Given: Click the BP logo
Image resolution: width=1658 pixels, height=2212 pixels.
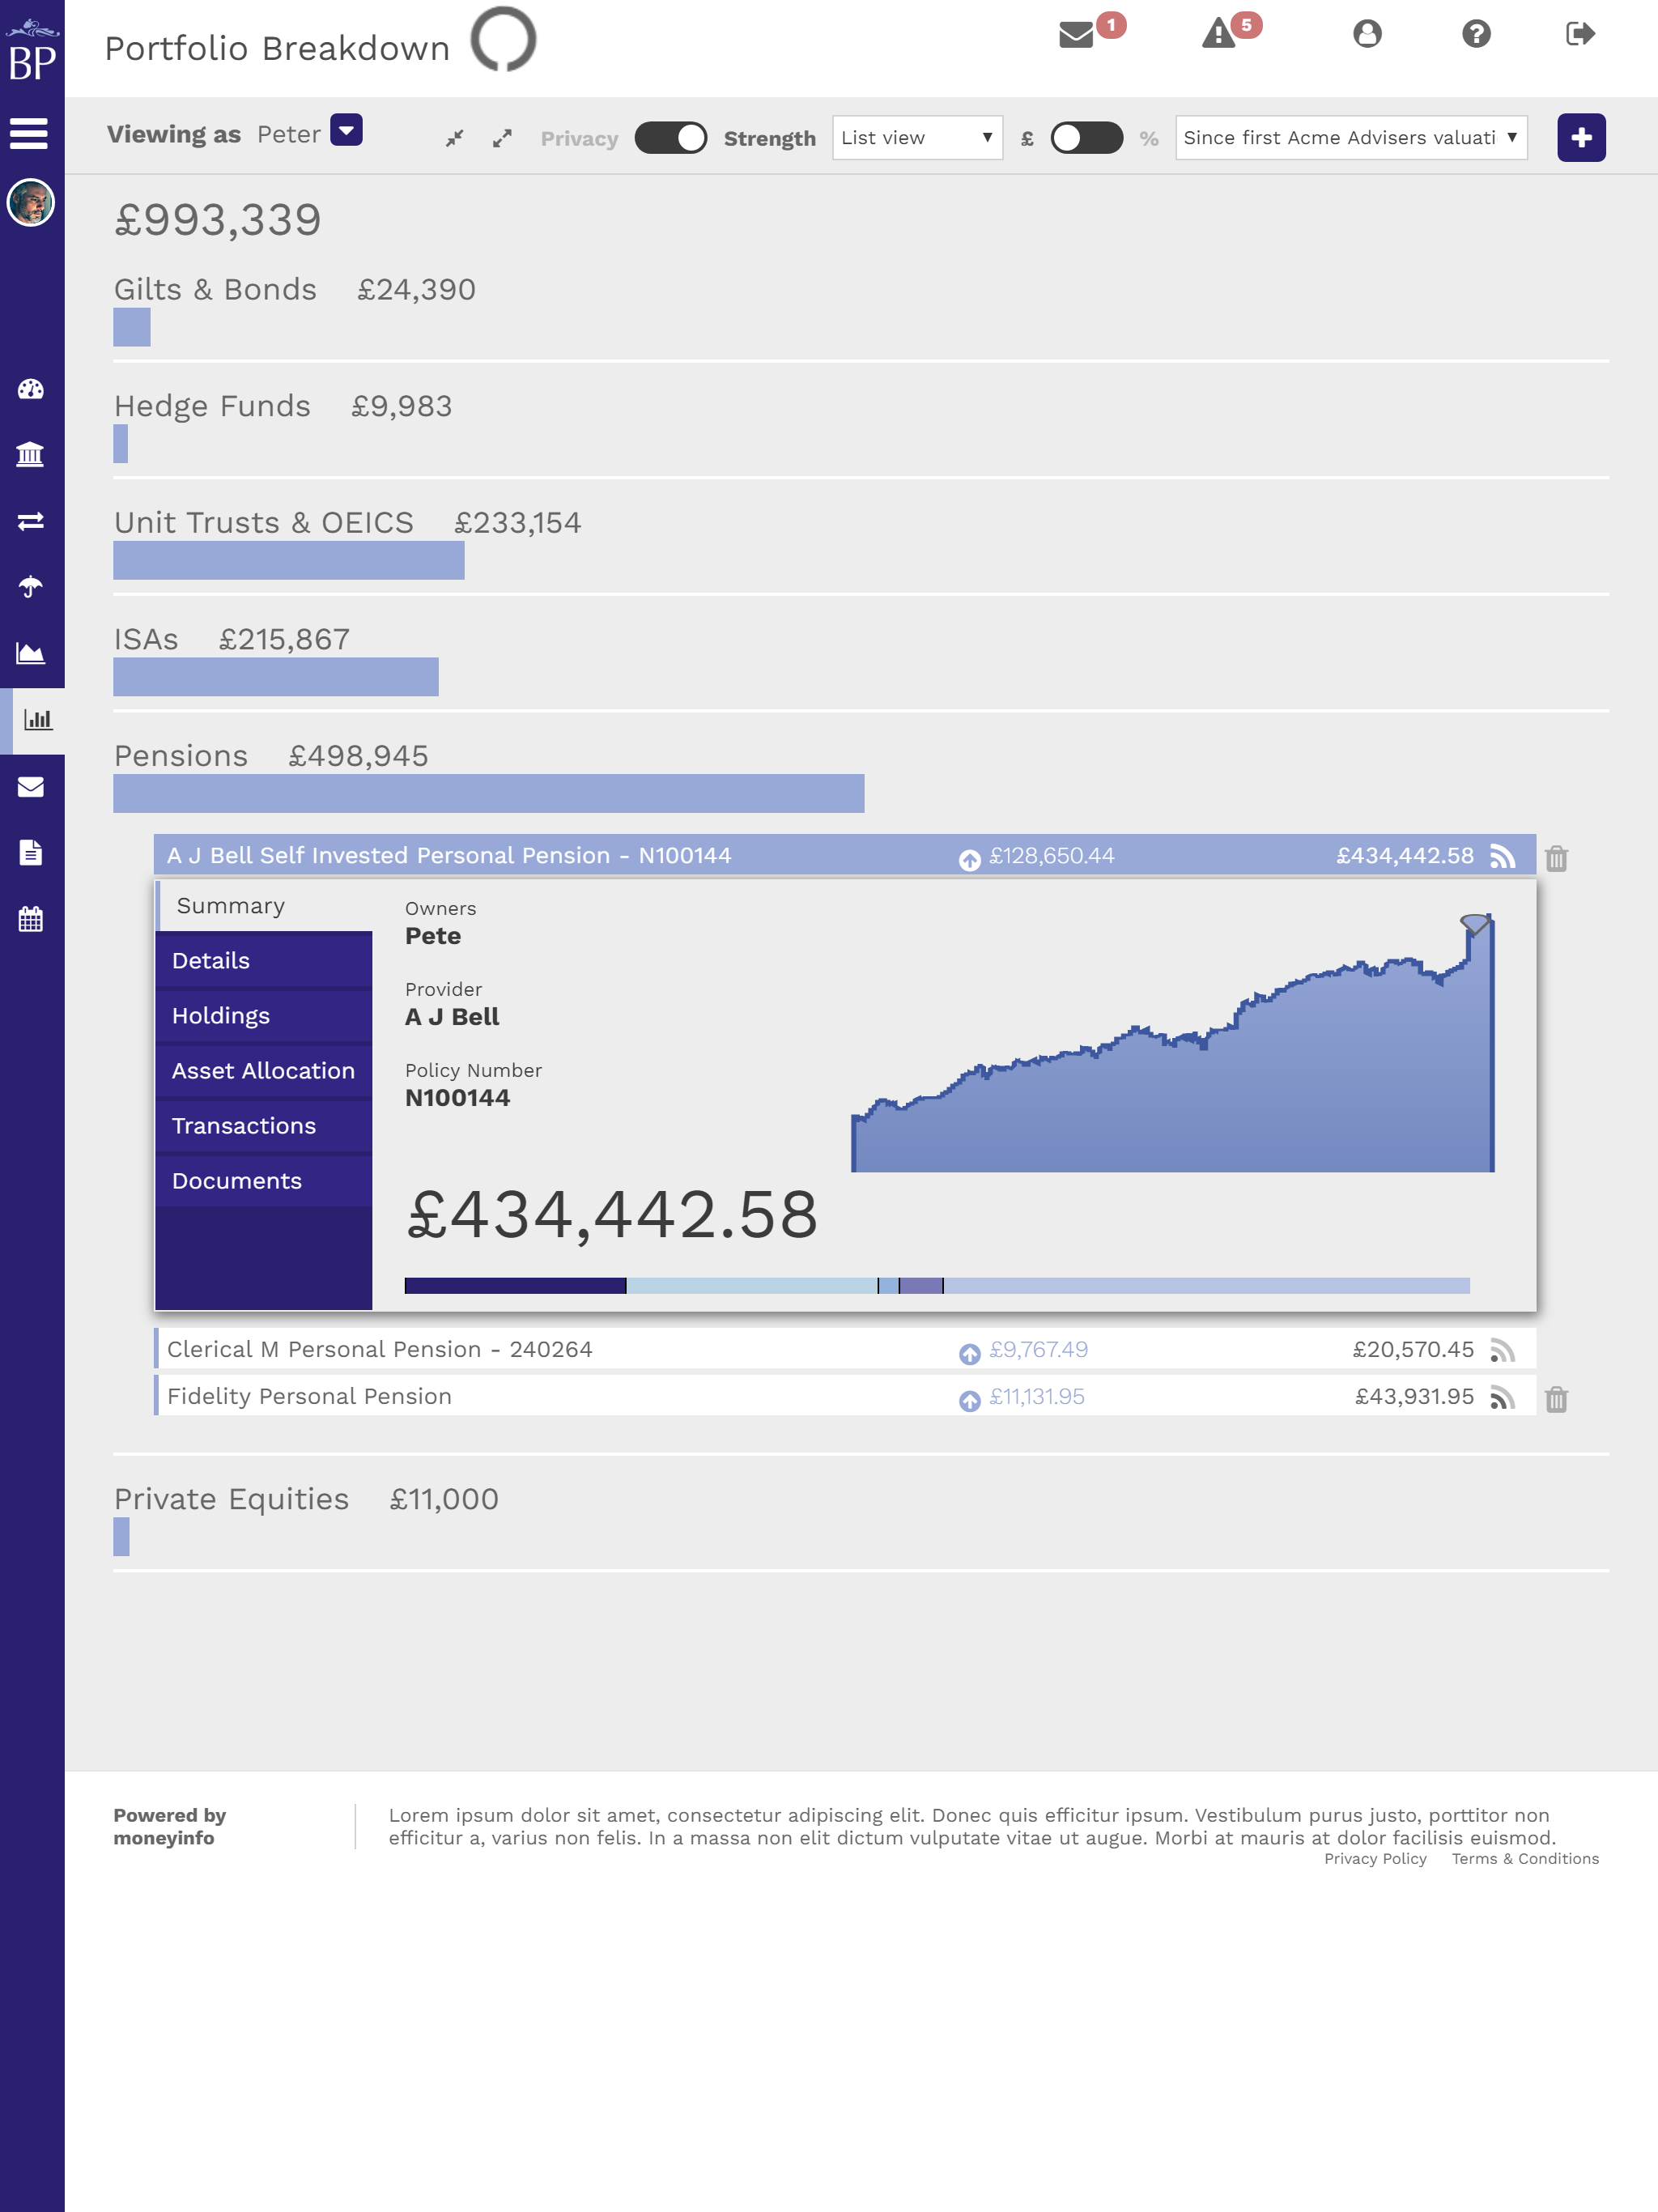Looking at the screenshot, I should (32, 50).
